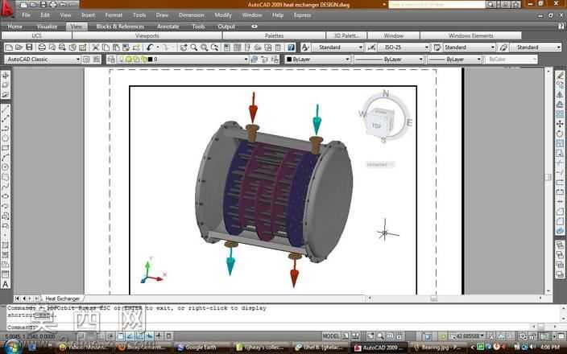
Task: Cut selection using the scissors icon
Action: (x=96, y=47)
